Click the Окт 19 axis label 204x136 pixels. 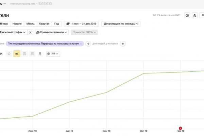point(143,131)
